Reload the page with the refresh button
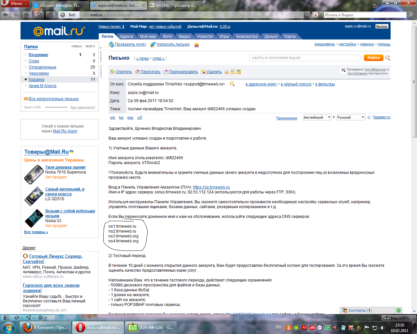 [x=39, y=15]
